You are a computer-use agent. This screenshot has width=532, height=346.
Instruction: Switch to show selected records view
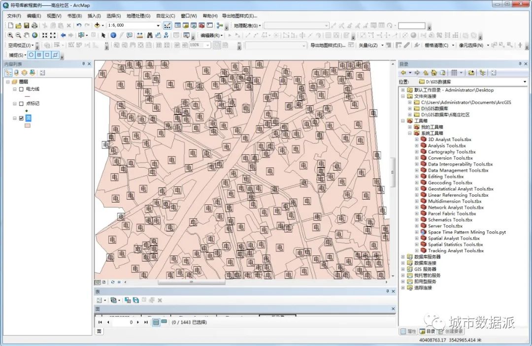point(164,322)
